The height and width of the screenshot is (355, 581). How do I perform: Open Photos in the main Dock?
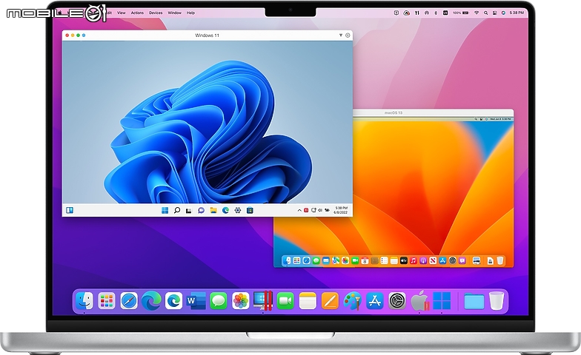(x=241, y=300)
